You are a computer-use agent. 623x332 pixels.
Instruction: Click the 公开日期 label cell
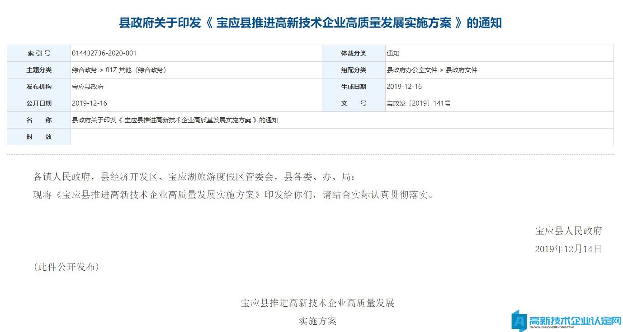[x=39, y=103]
